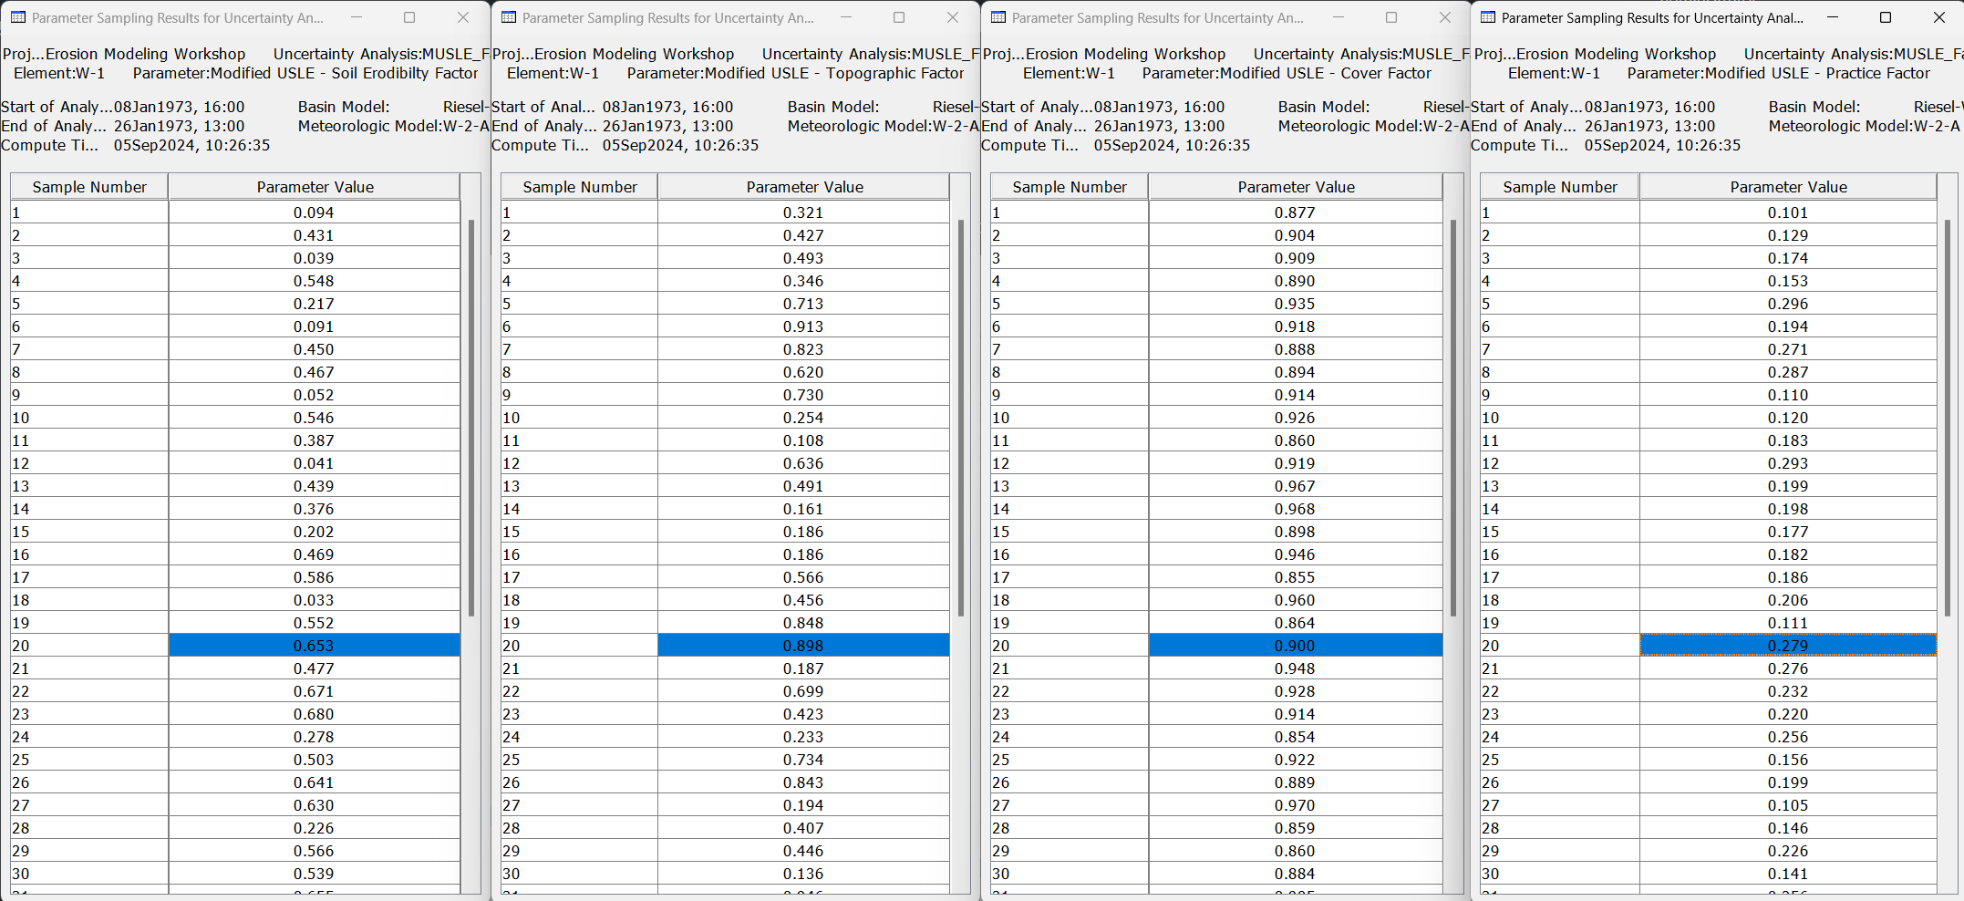Click the Topographic Factor window's title bar icon
Screen dimensions: 1964x901
pos(508,17)
